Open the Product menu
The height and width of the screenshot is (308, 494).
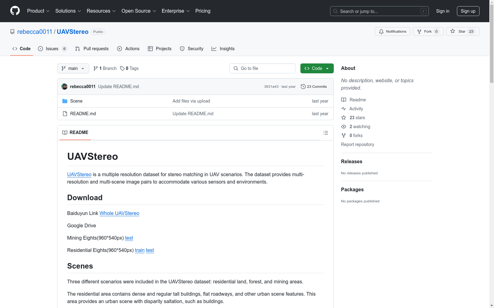(x=38, y=11)
